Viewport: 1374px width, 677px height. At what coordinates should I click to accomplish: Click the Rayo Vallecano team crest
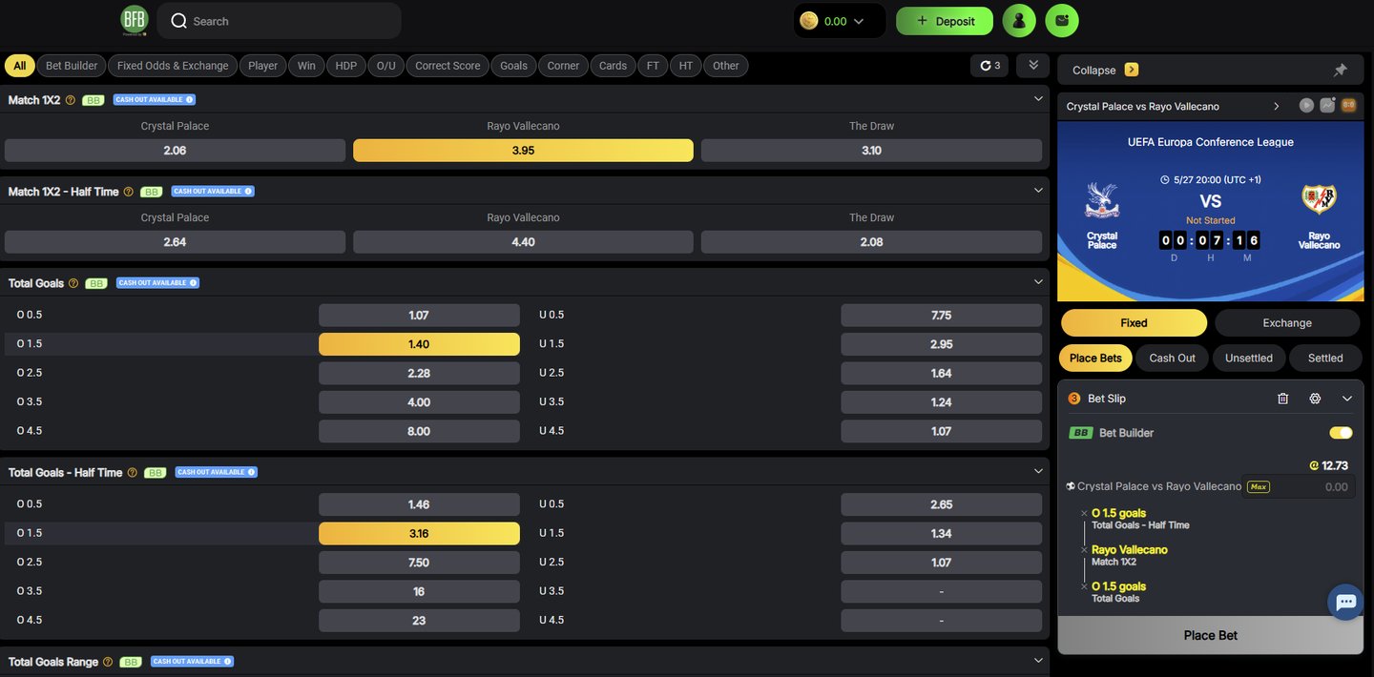[x=1319, y=199]
